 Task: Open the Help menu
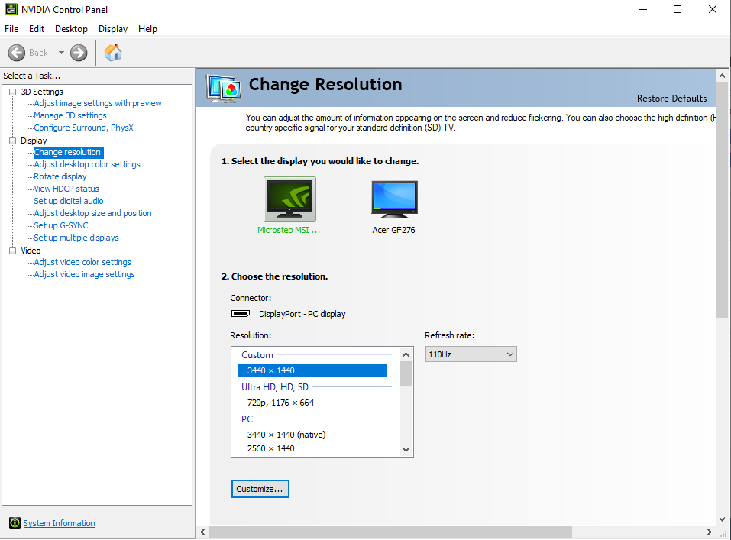pyautogui.click(x=147, y=29)
